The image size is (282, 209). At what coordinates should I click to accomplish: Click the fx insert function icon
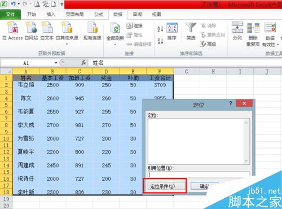click(x=83, y=63)
